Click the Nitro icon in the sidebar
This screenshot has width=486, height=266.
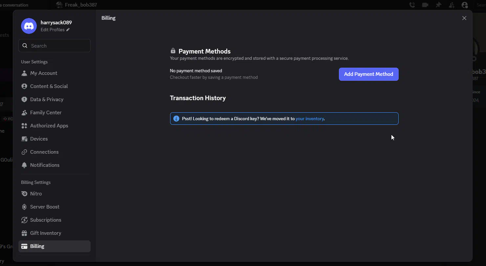point(24,194)
